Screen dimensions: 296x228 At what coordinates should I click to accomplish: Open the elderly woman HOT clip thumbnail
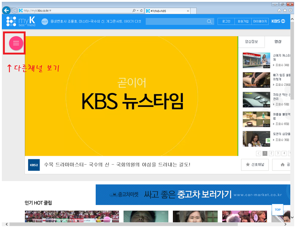coord(195,216)
